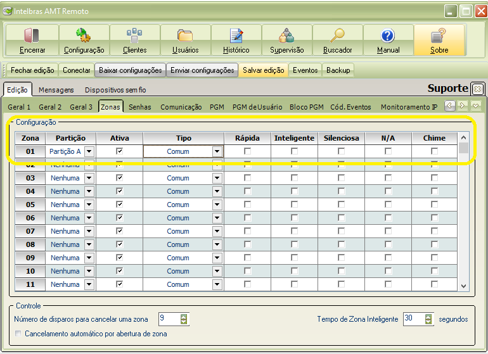This screenshot has width=488, height=354.
Task: Open the Manual help icon
Action: click(388, 40)
